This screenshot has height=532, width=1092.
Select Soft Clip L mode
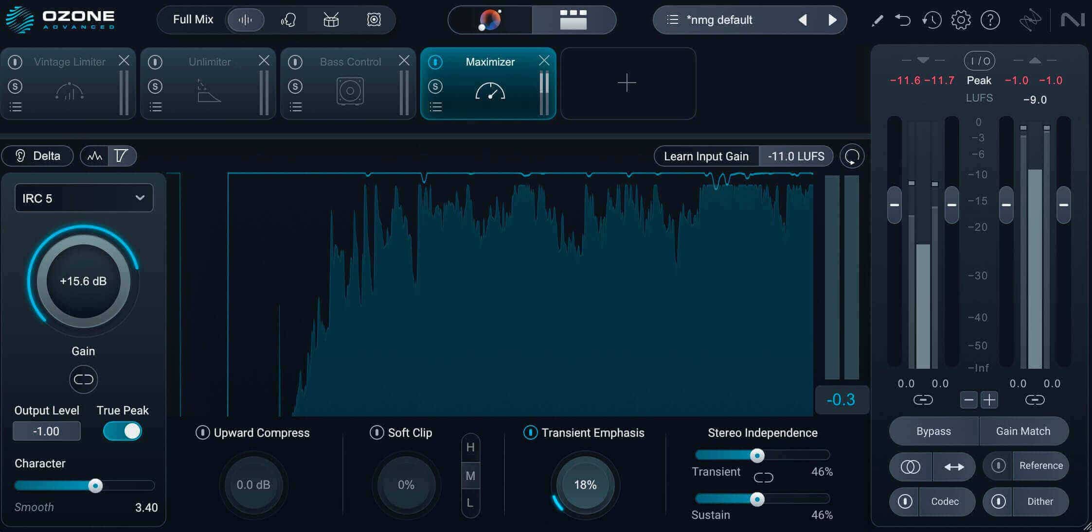(470, 503)
